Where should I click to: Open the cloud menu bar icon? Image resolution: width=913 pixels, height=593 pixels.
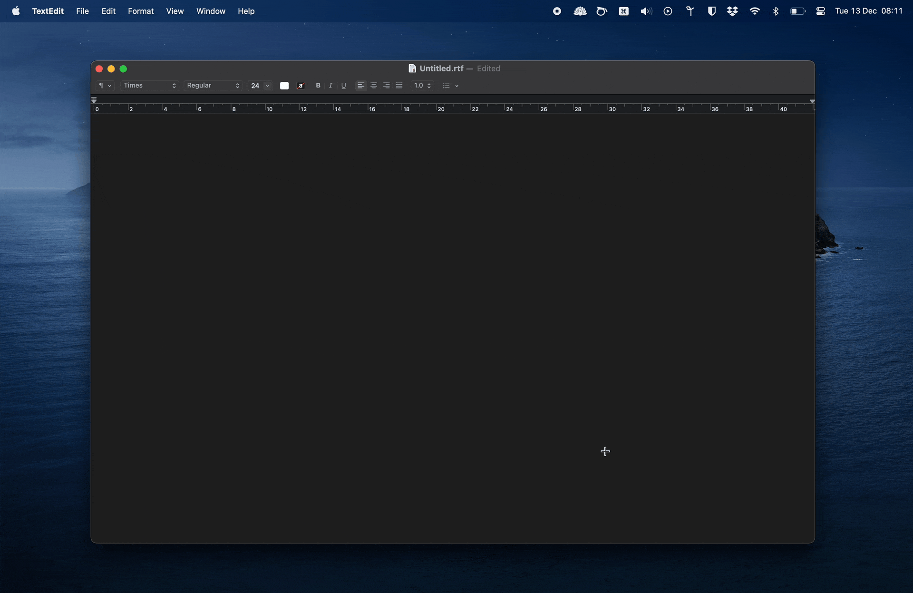click(x=580, y=11)
